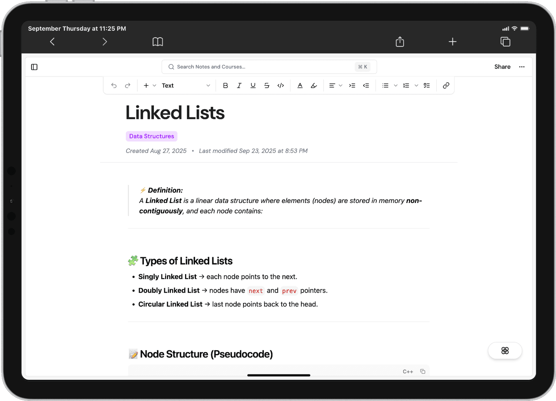This screenshot has width=556, height=401.
Task: Click the Data Structures tag
Action: point(152,136)
